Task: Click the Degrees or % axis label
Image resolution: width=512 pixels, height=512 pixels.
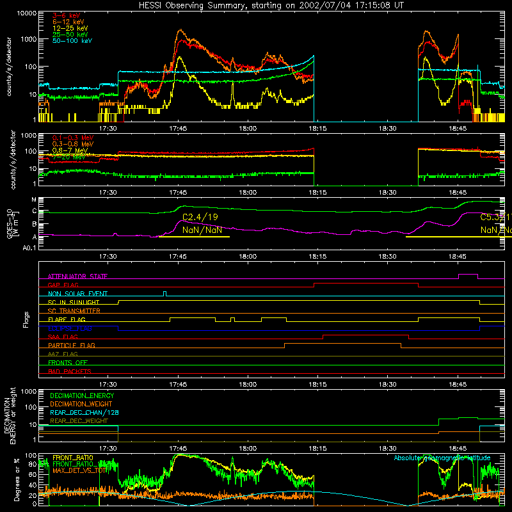Action: [17, 479]
